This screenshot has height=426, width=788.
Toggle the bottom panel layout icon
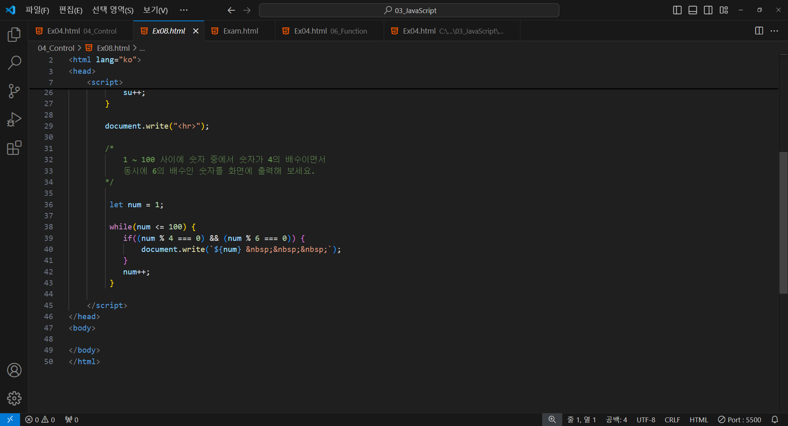tap(693, 10)
